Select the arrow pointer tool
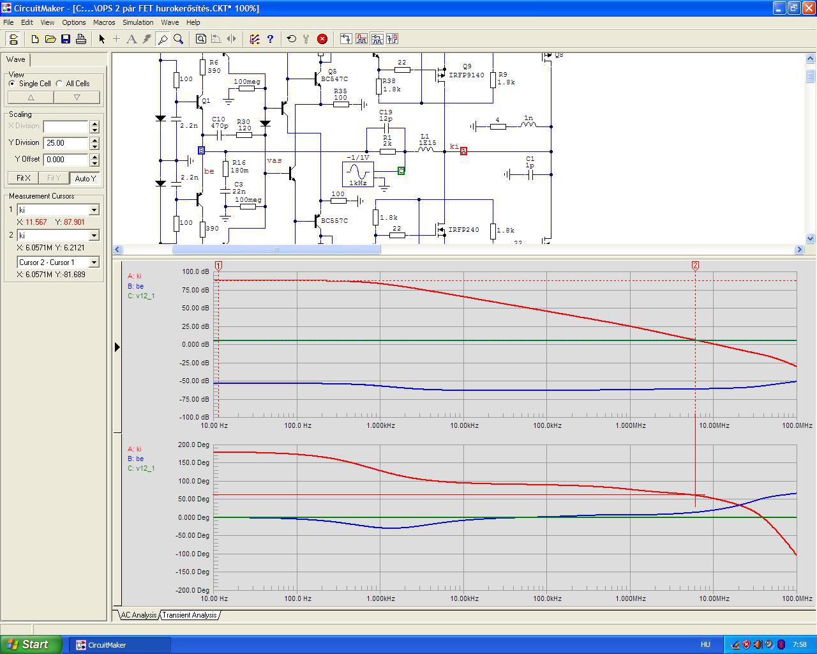This screenshot has width=817, height=654. [101, 39]
